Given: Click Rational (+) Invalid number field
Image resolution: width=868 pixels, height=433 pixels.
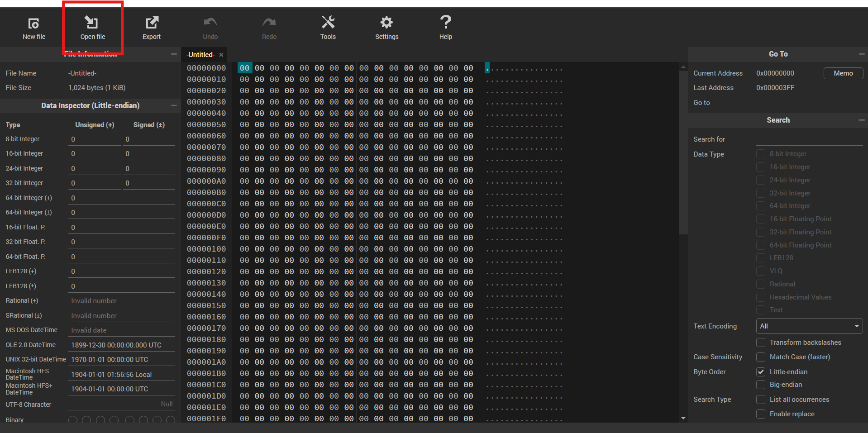Looking at the screenshot, I should (x=121, y=301).
